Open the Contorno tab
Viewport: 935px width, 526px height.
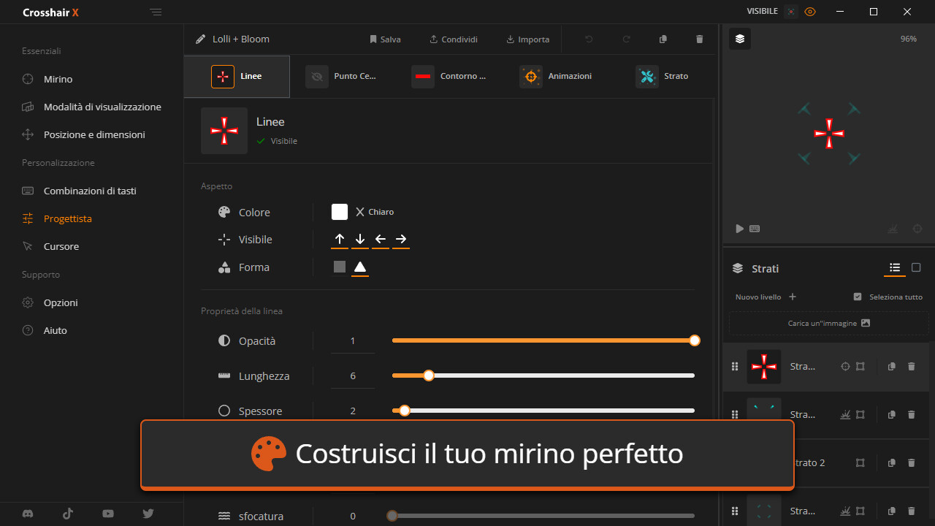point(449,77)
